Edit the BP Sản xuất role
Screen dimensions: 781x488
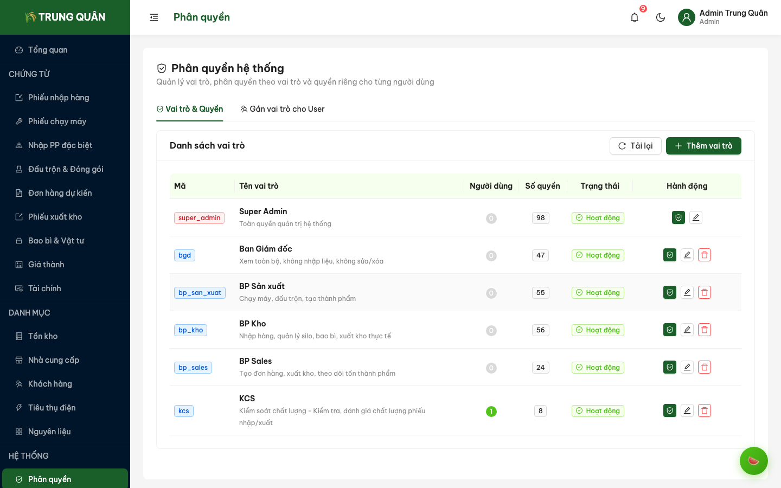click(687, 292)
